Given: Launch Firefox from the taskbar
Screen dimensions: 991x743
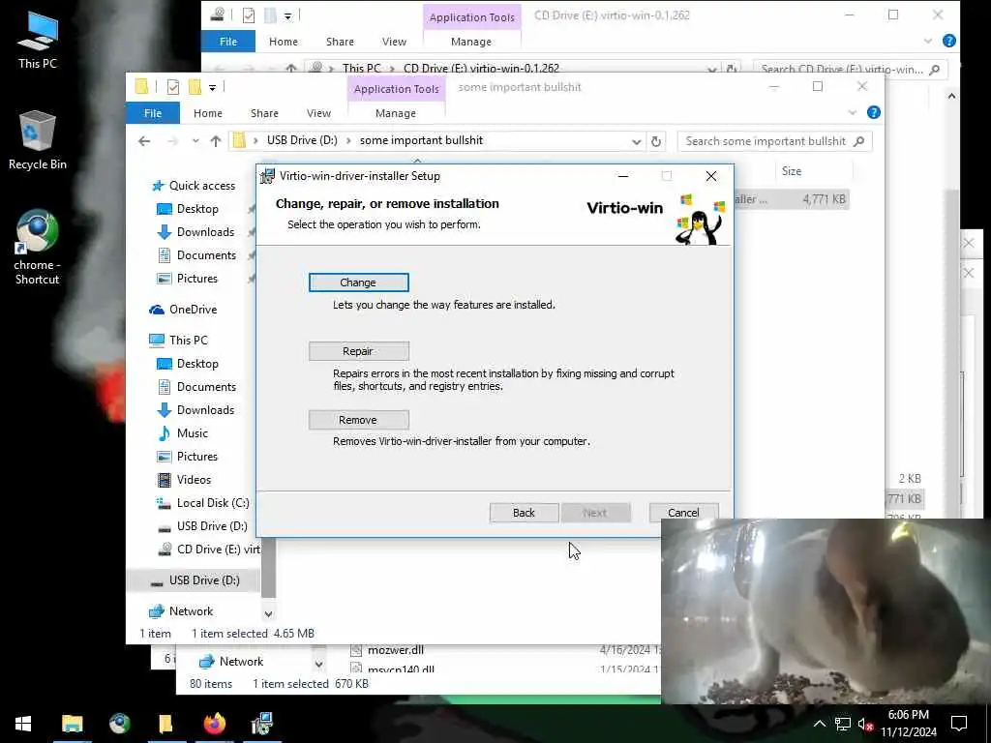Looking at the screenshot, I should tap(214, 724).
